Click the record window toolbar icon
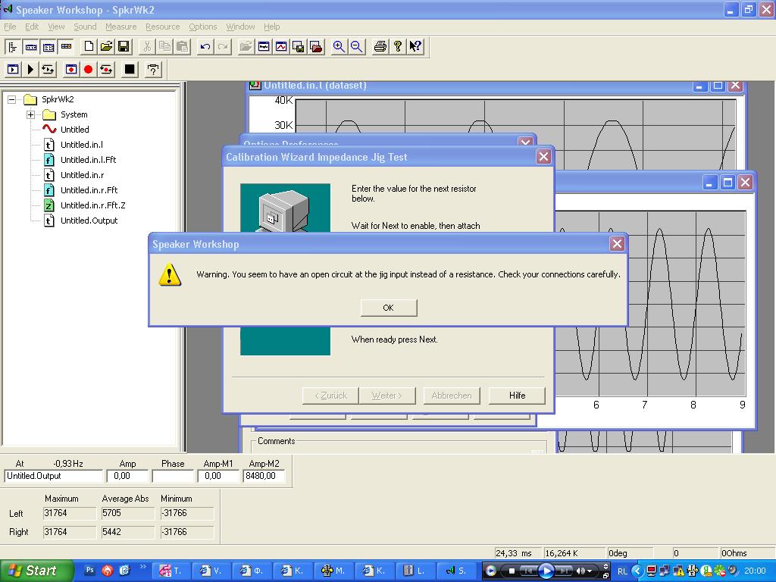This screenshot has height=582, width=776. pos(71,70)
